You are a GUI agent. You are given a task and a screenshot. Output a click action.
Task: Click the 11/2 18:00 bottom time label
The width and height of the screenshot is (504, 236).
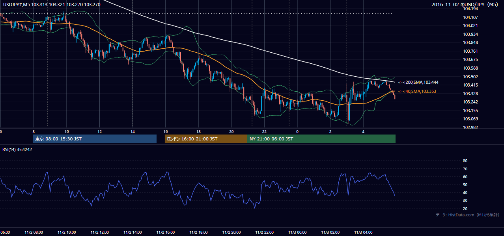pos(198,232)
